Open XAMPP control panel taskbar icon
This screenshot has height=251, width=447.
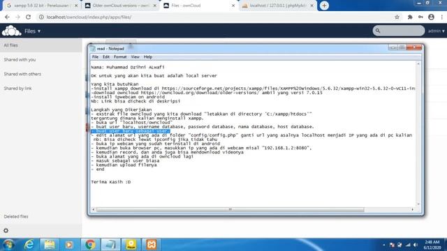pyautogui.click(x=152, y=245)
